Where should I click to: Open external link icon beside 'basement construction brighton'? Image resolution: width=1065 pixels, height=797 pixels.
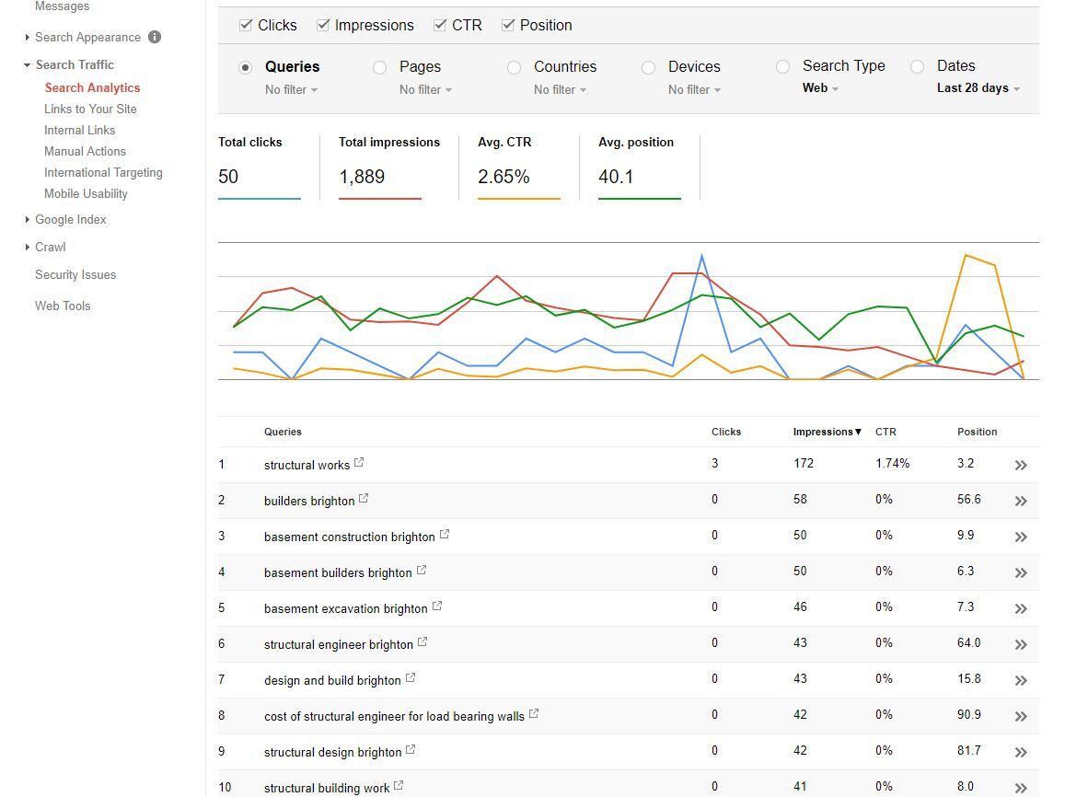point(445,535)
